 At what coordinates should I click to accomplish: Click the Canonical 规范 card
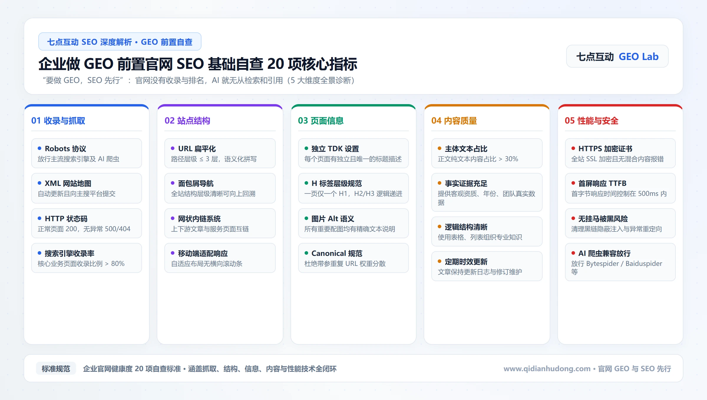(x=353, y=258)
